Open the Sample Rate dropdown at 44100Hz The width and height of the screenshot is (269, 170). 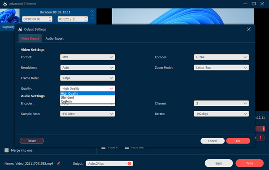click(87, 113)
